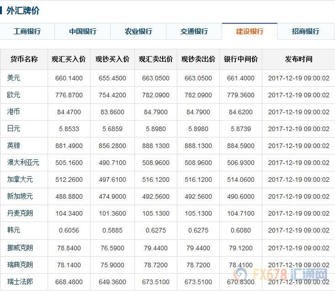Click the 韩元 currency name
Viewport: 335px width, 291px height.
click(13, 230)
